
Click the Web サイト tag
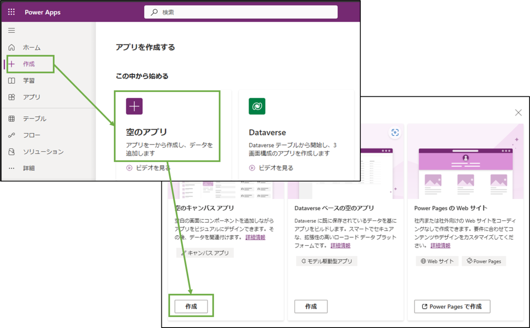click(437, 261)
